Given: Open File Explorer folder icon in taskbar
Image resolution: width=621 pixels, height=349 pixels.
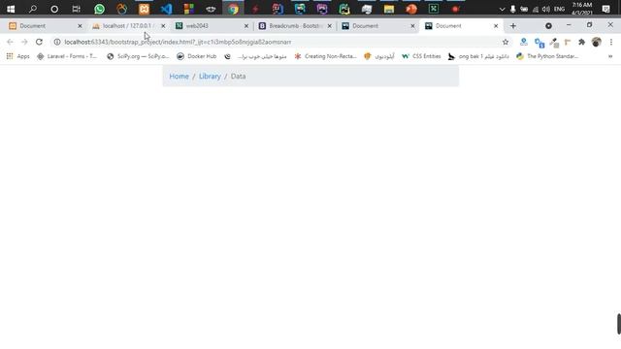Looking at the screenshot, I should tap(389, 9).
